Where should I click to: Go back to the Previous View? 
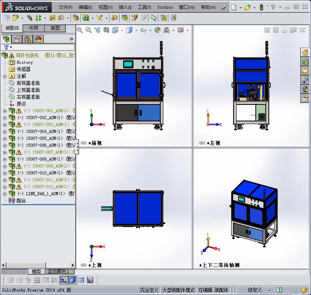tap(97, 30)
